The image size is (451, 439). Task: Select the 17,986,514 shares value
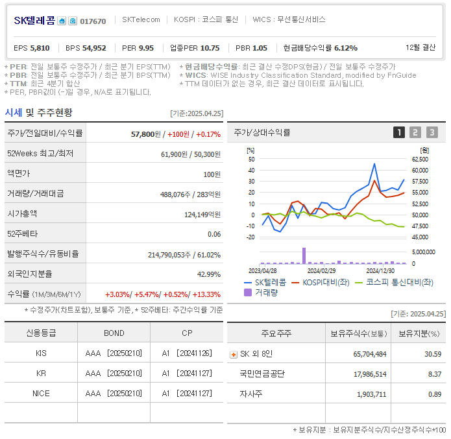coord(370,375)
